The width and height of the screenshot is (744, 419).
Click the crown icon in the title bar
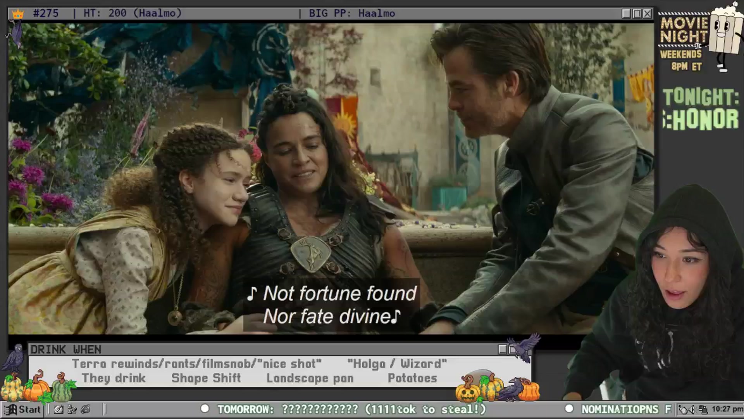pos(18,14)
